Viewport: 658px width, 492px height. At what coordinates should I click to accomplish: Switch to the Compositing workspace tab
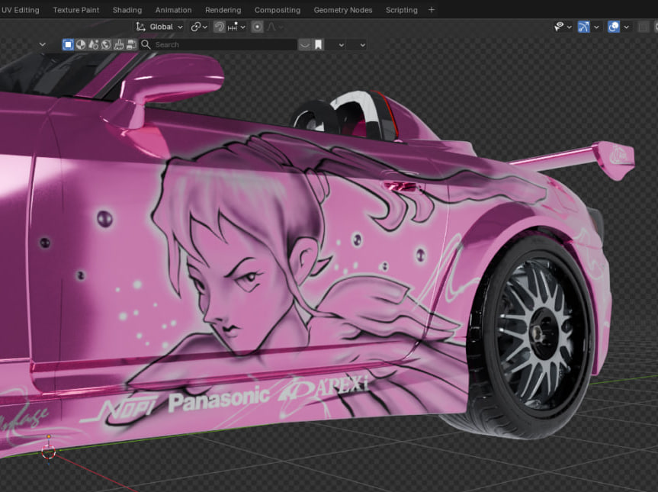(x=278, y=10)
